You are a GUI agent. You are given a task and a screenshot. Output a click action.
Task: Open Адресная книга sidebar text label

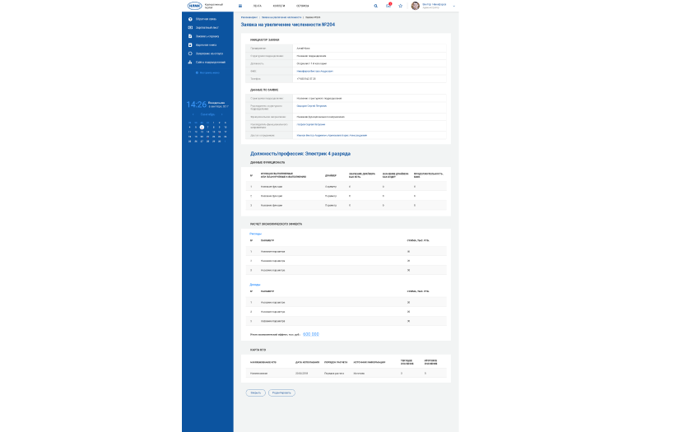point(206,45)
